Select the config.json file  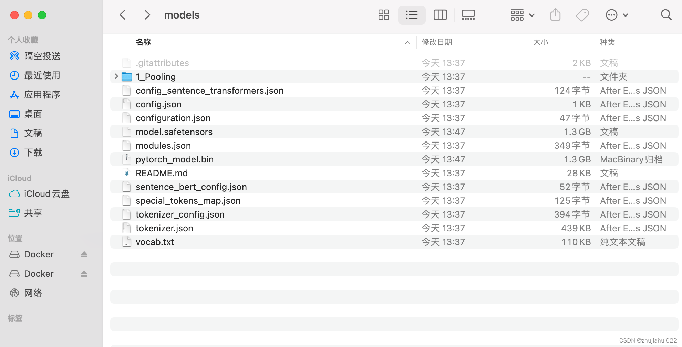click(394, 104)
